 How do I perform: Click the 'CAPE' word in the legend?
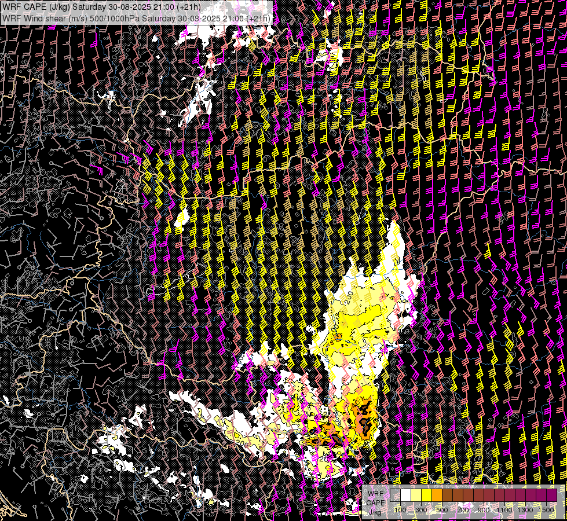376,503
